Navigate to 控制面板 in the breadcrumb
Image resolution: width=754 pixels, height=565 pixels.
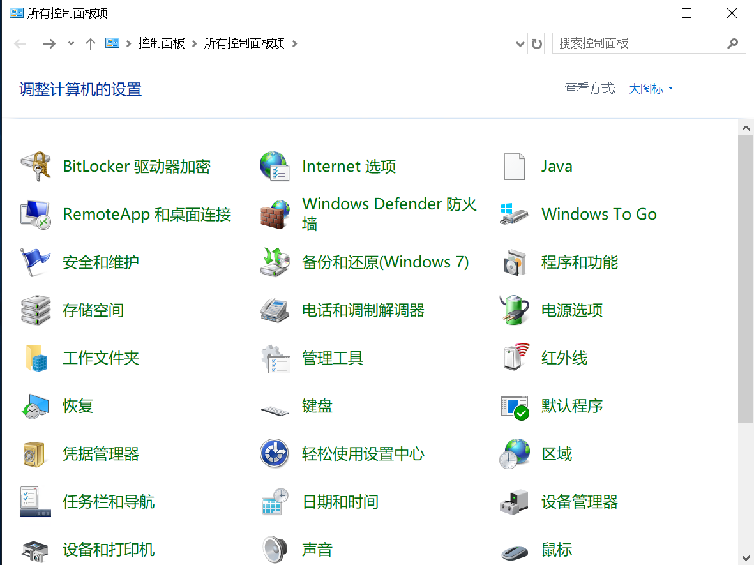pyautogui.click(x=162, y=43)
